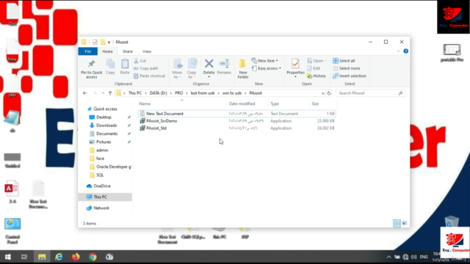Open Properties in the ribbon
This screenshot has height=264, width=470.
295,68
